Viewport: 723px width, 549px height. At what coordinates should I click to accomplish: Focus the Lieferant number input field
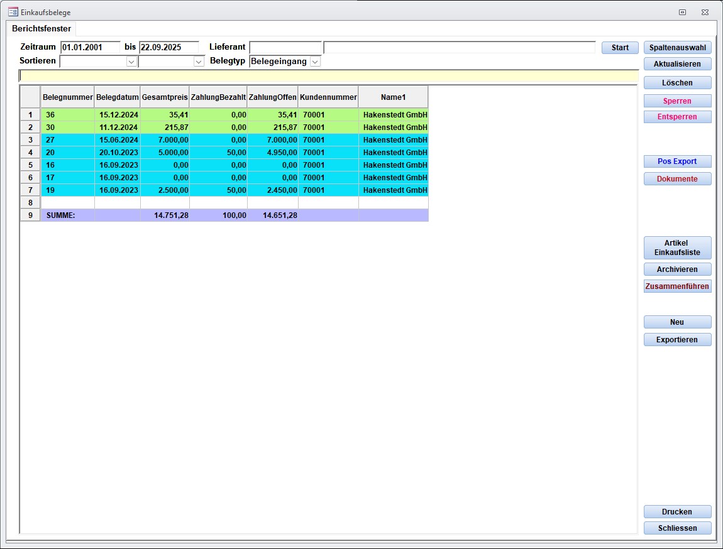click(285, 47)
